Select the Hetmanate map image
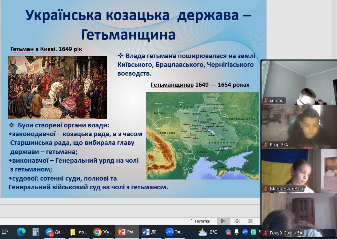Image resolution: width=337 pixels, height=239 pixels. pos(202,135)
